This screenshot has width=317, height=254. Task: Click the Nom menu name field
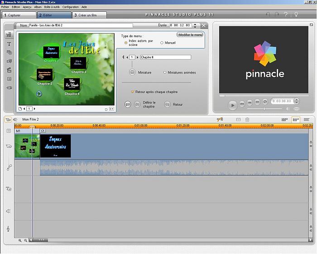(81, 25)
